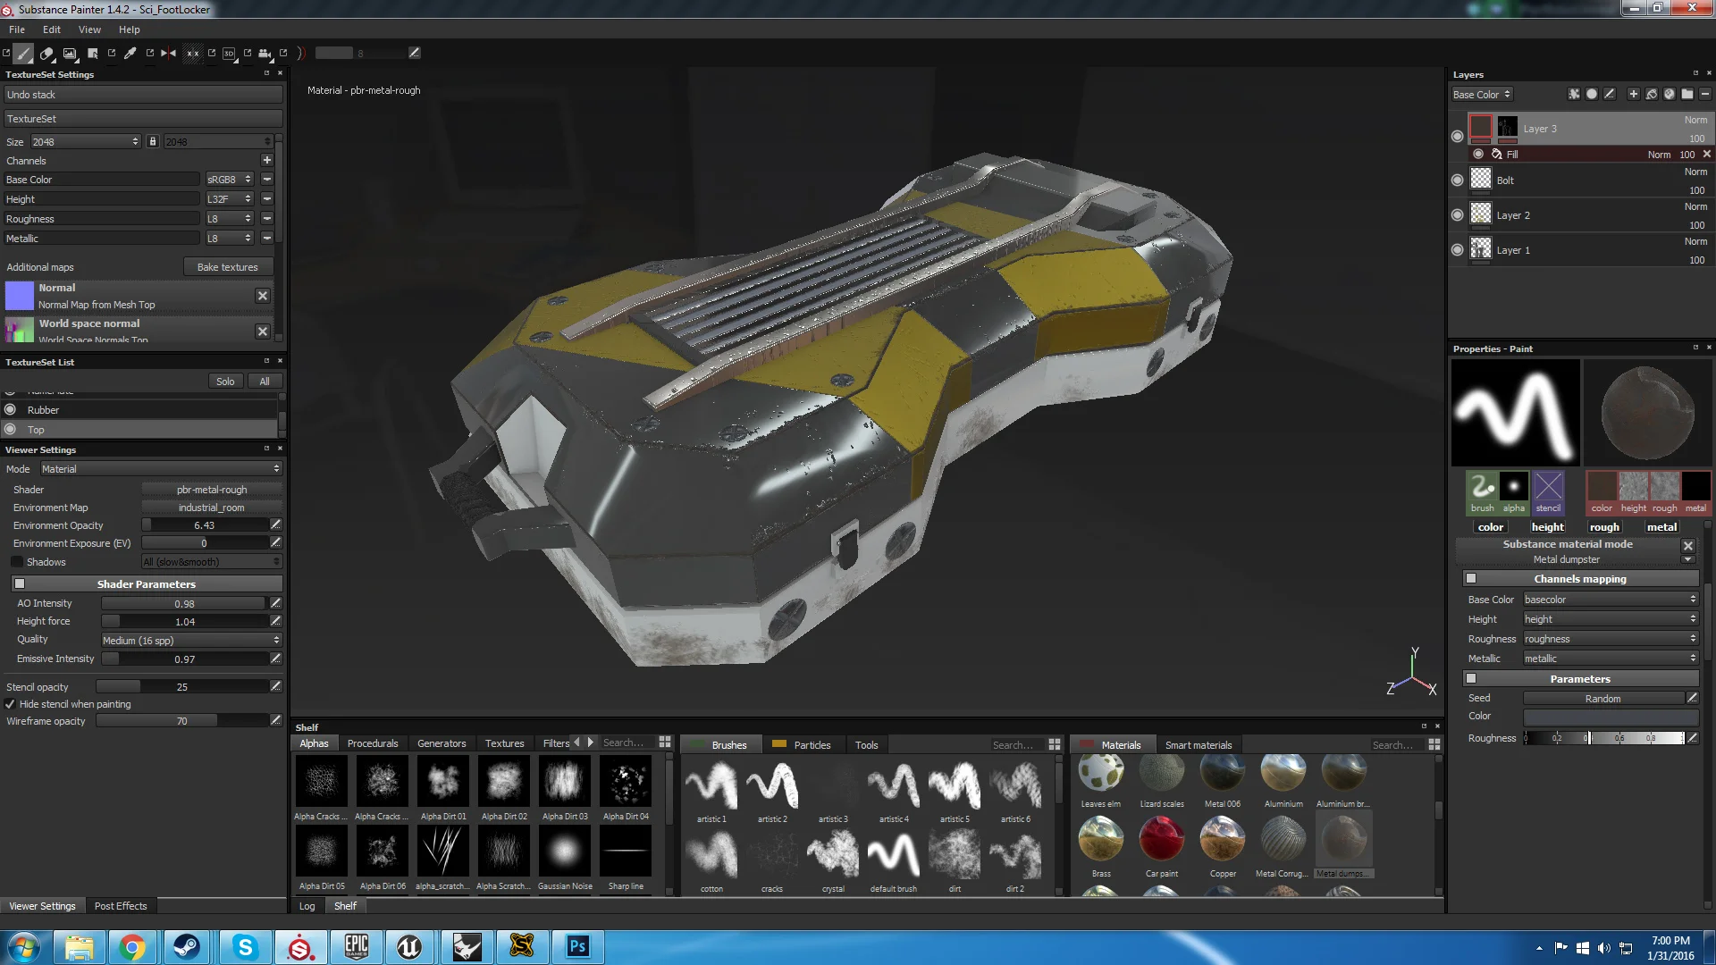Uncheck Hide stencil when painting

(x=11, y=704)
